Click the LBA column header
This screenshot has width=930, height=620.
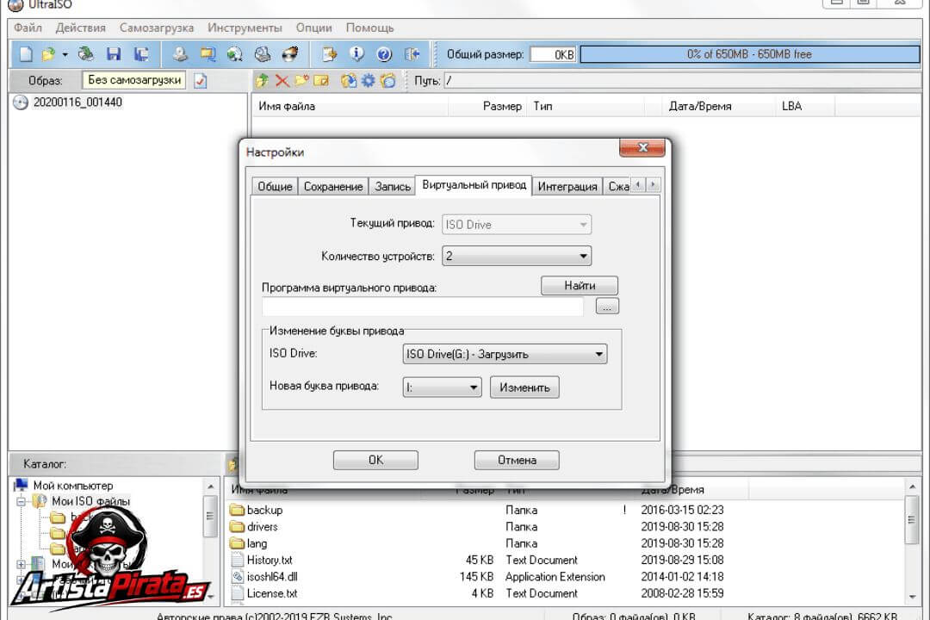[x=805, y=106]
